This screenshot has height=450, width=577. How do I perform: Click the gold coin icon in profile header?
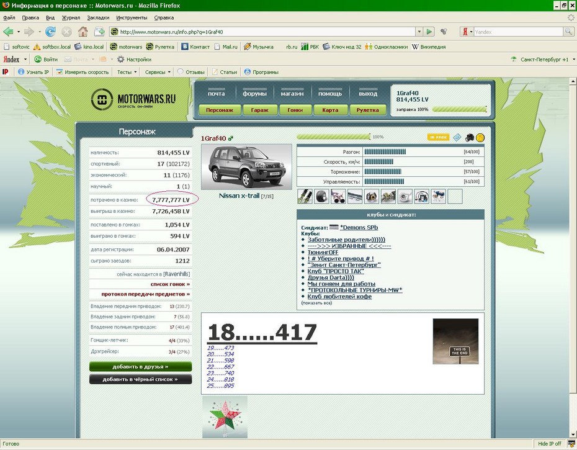coord(480,137)
